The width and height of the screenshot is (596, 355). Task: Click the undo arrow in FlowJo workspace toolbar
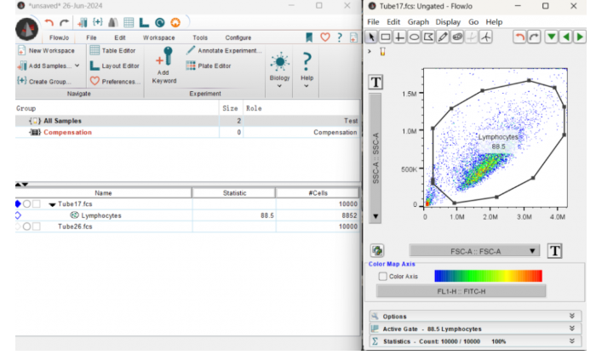(x=49, y=23)
